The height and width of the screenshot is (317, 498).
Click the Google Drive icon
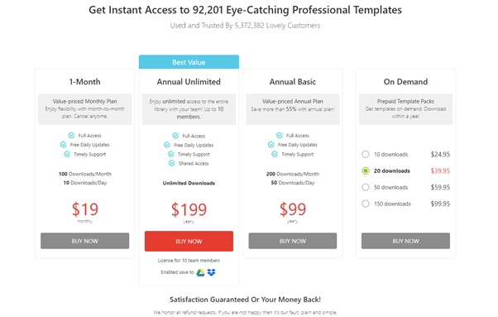point(200,272)
